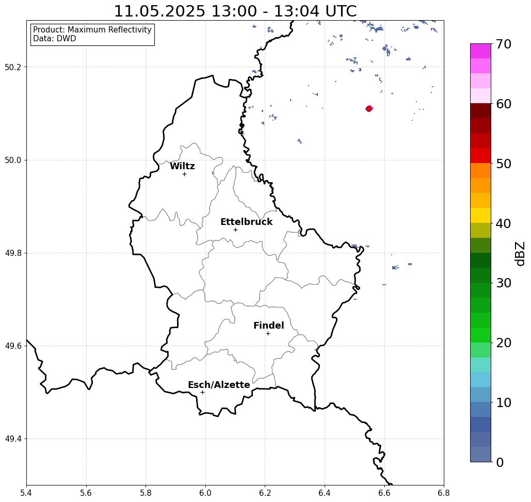Select the Esch/Alzette label text

(x=219, y=384)
